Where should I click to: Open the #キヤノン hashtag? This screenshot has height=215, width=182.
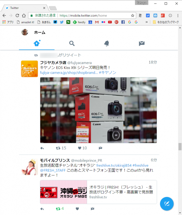pos(108,73)
